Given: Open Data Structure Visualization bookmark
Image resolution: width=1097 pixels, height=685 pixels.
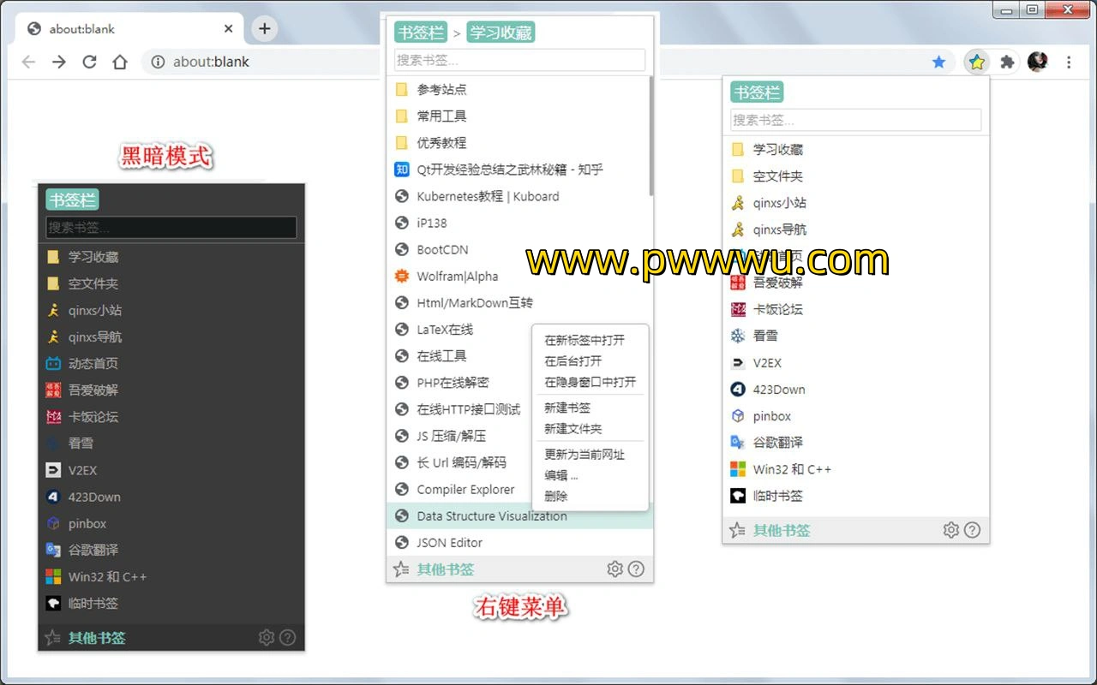Looking at the screenshot, I should tap(520, 515).
